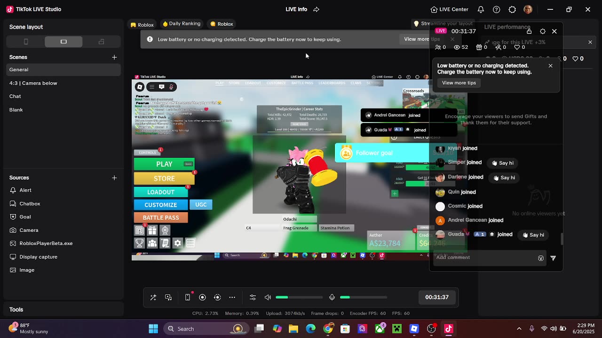Add a new scene with the plus icon
The width and height of the screenshot is (602, 338).
[x=114, y=57]
